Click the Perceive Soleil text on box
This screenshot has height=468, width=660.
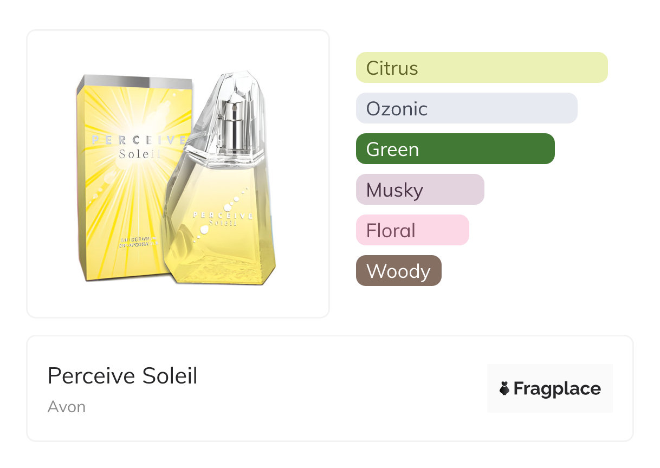pyautogui.click(x=138, y=146)
